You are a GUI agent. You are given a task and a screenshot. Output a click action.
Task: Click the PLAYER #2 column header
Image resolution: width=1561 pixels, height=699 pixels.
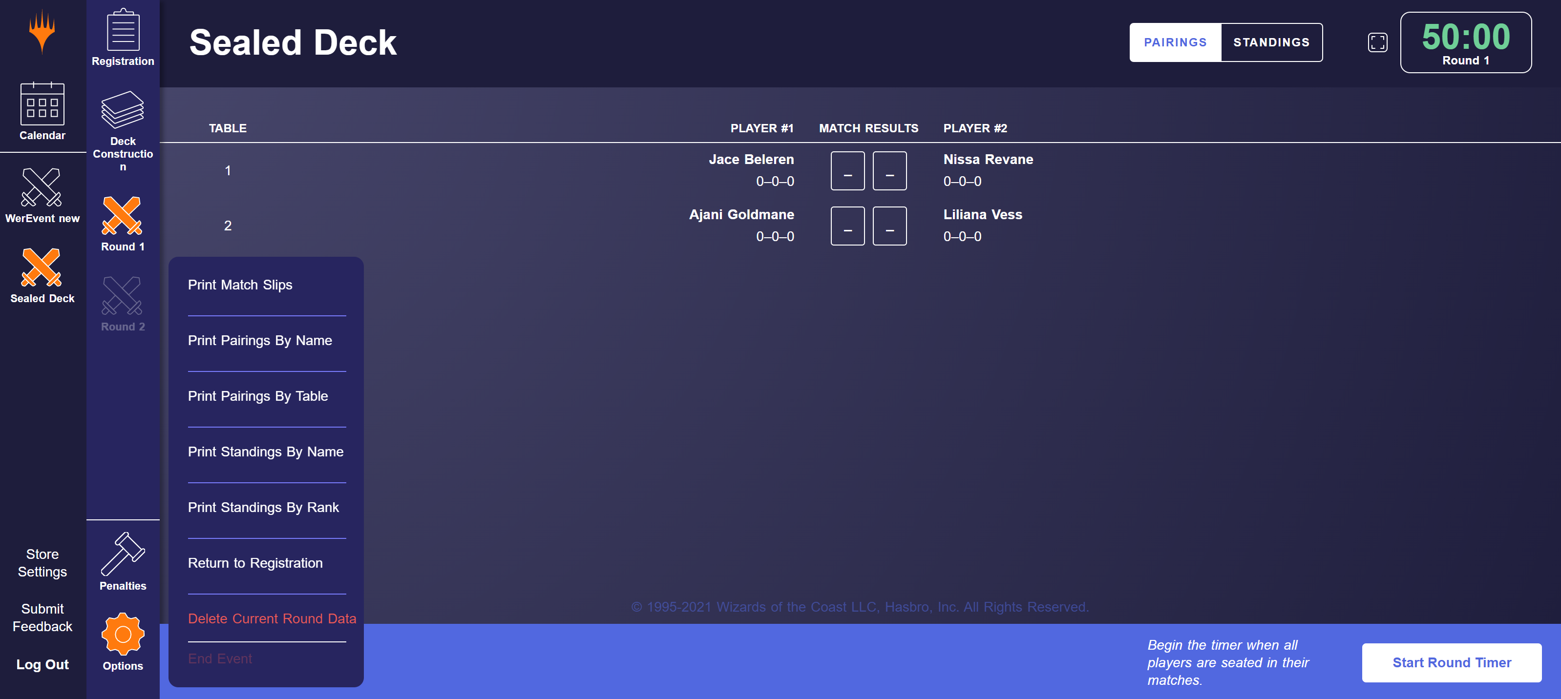tap(975, 128)
